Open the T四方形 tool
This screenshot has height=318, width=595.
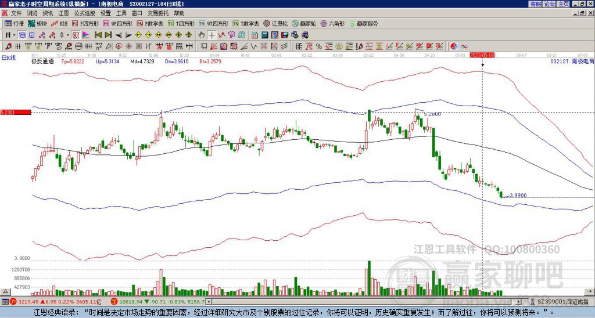[x=181, y=23]
